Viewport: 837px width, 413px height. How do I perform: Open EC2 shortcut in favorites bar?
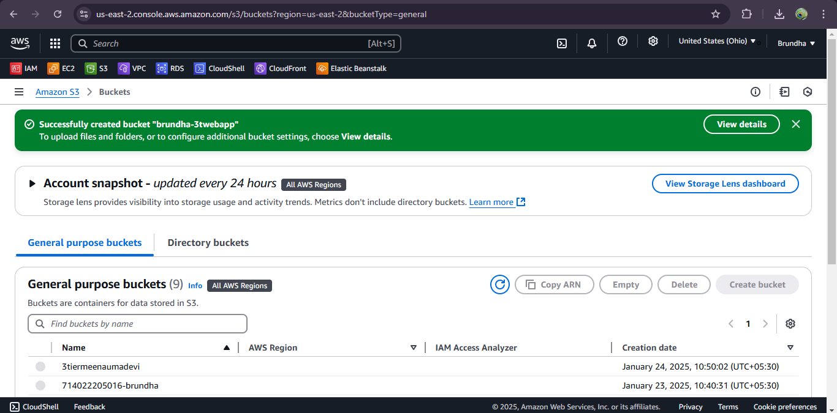[61, 69]
